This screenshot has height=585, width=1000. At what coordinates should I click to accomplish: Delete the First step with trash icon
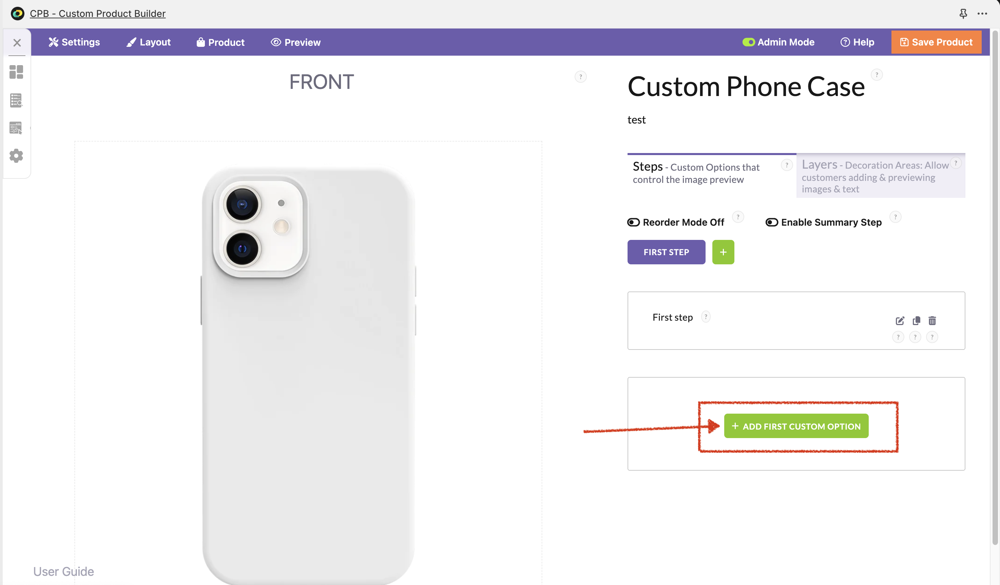(x=932, y=321)
